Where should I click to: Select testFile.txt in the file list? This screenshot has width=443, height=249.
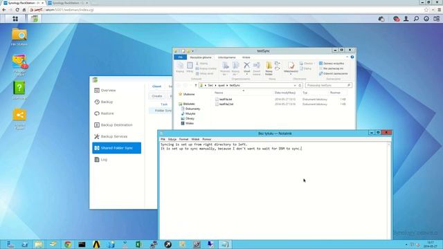tap(224, 100)
